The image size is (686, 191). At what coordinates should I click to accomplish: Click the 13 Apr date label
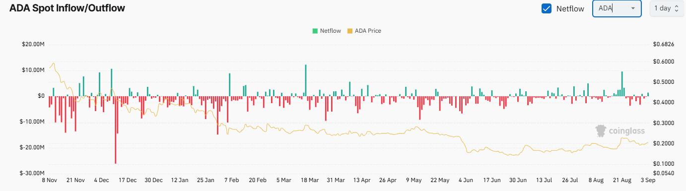(361, 181)
